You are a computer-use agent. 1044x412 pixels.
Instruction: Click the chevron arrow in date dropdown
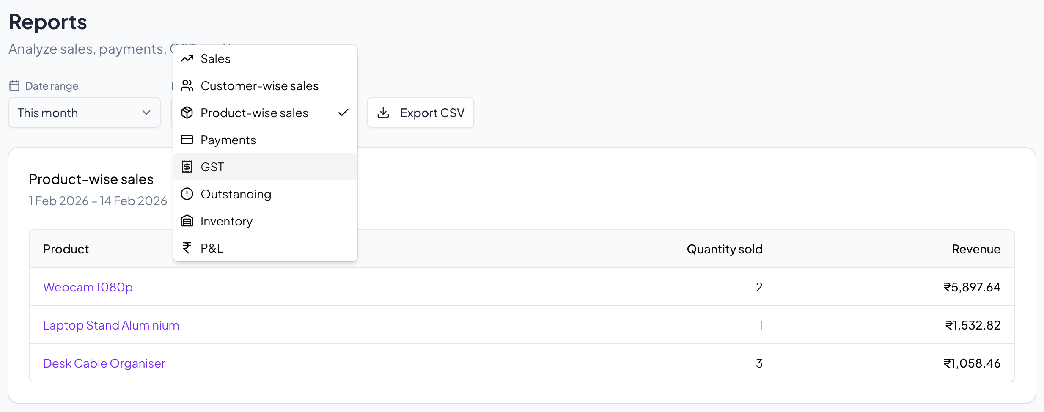coord(146,113)
